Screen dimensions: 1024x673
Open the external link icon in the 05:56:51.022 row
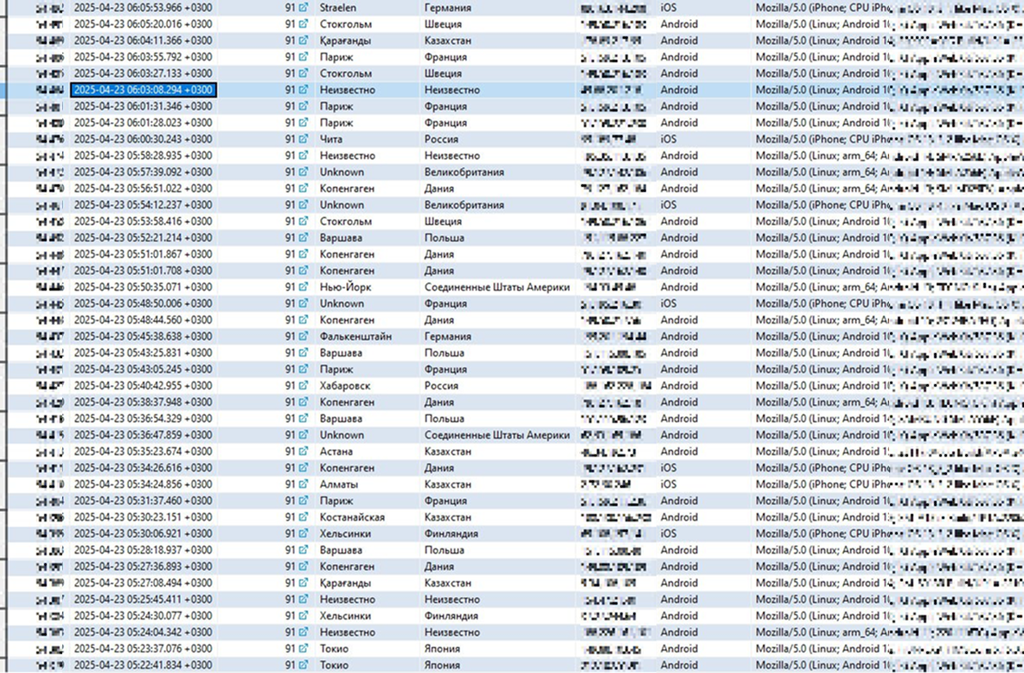(304, 189)
